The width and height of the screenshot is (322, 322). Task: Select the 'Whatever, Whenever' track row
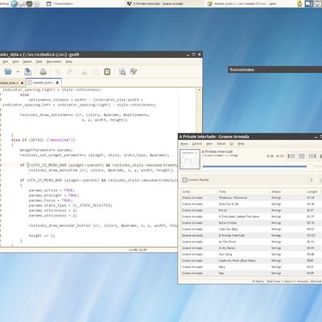pyautogui.click(x=250, y=198)
